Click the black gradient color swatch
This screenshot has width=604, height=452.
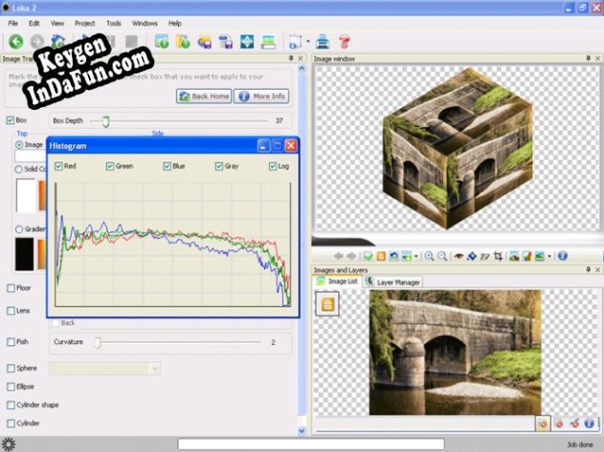click(24, 254)
